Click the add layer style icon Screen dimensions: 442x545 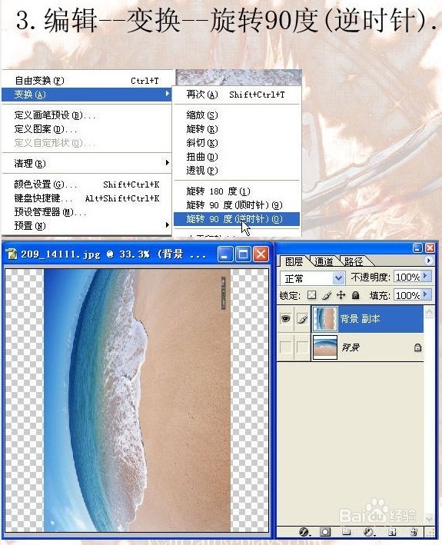pos(304,532)
